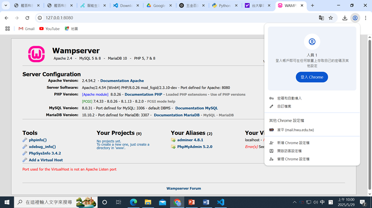The image size is (372, 208).
Task: Click Add a Virtual Host
Action: coord(46,160)
